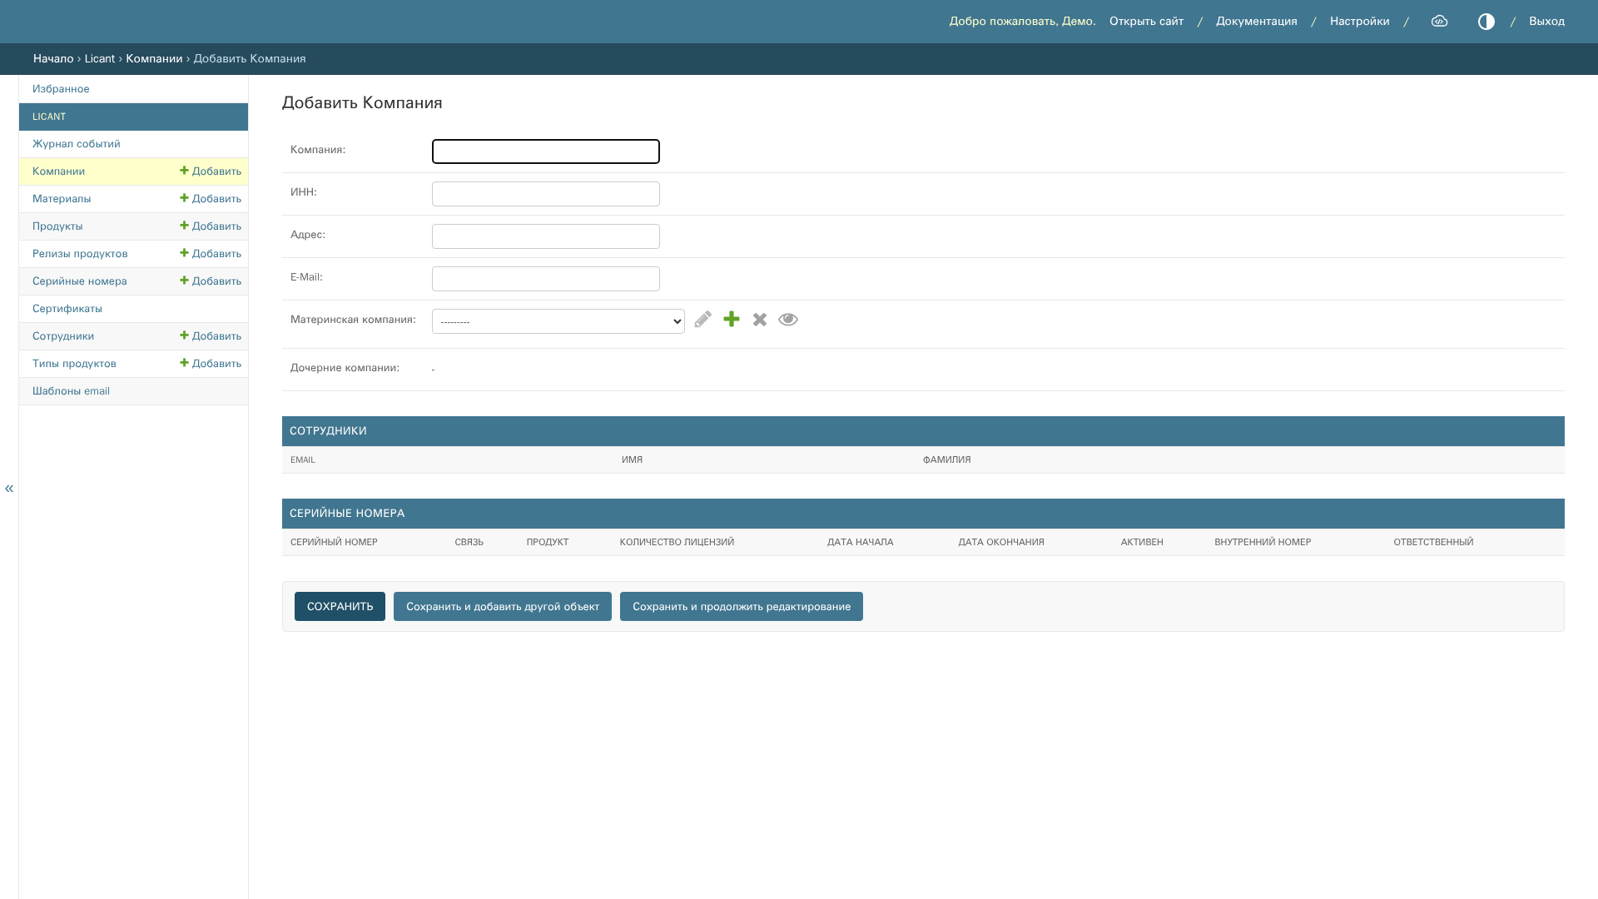Click the eye view icon for parent company
The height and width of the screenshot is (899, 1598).
pos(788,320)
